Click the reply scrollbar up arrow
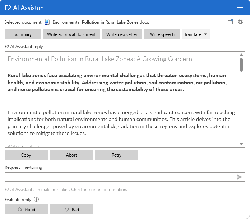This screenshot has height=219, width=250. (x=241, y=55)
